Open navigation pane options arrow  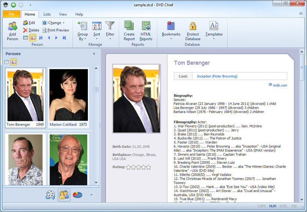(91, 195)
